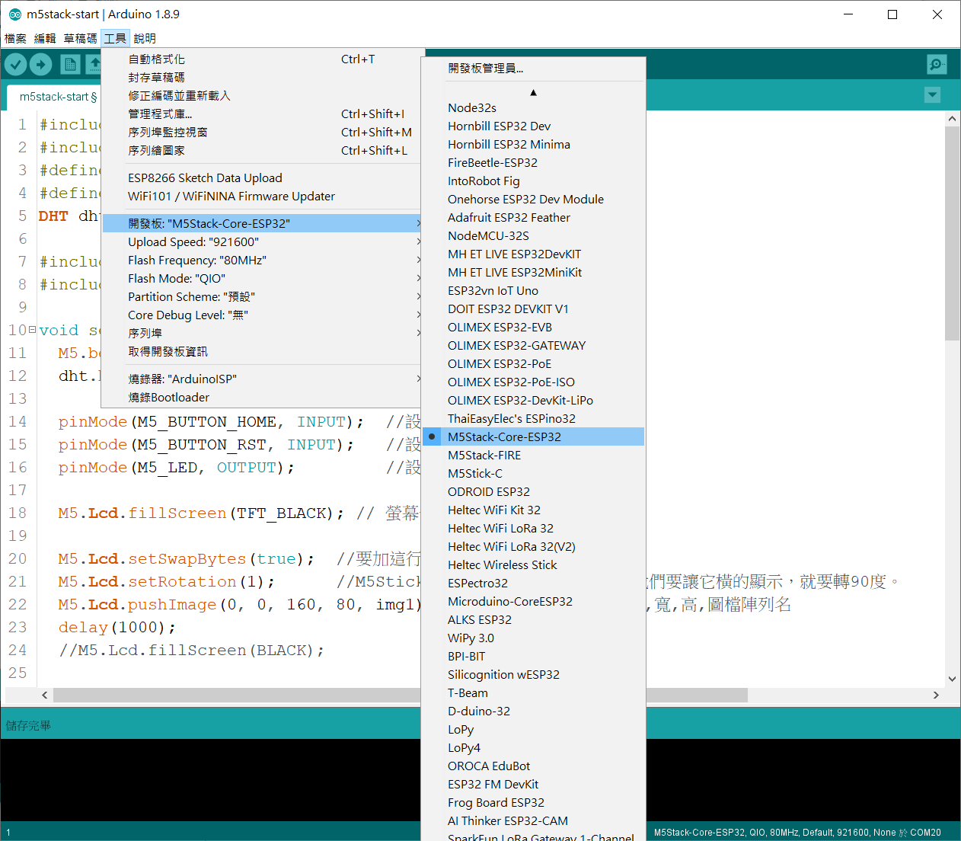Select the checked M5Stack-Core-ESP32 board
The width and height of the screenshot is (961, 841).
(x=533, y=436)
